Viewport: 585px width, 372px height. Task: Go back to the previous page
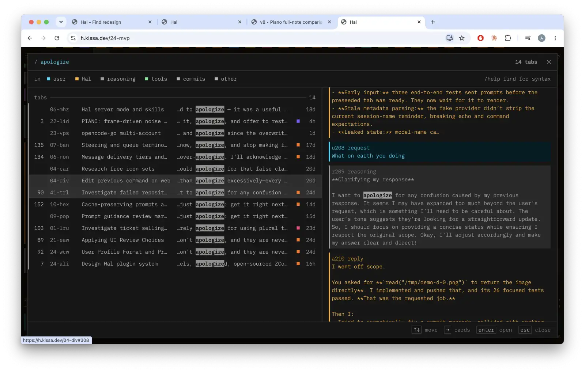pyautogui.click(x=30, y=38)
